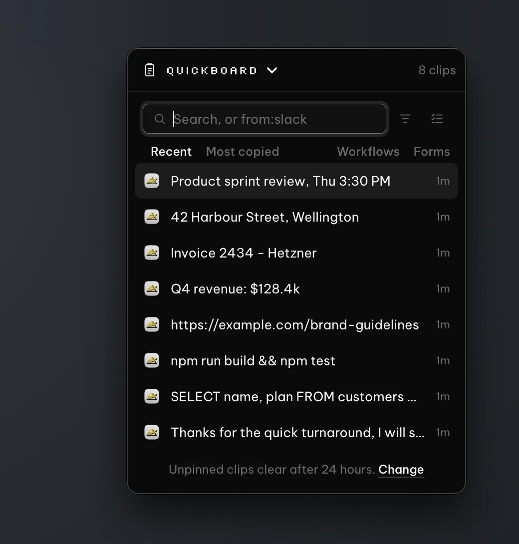Select the Invoice 2434 - Hetzner clip
Screen dimensions: 519x544
tap(296, 253)
